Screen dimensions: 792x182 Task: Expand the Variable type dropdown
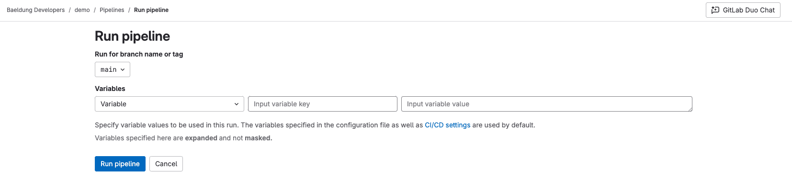[170, 104]
